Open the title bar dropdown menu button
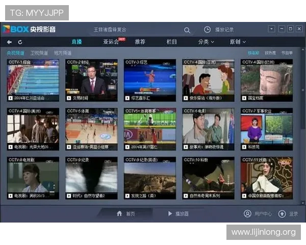Viewport: 306px width, 245px height. [271, 29]
